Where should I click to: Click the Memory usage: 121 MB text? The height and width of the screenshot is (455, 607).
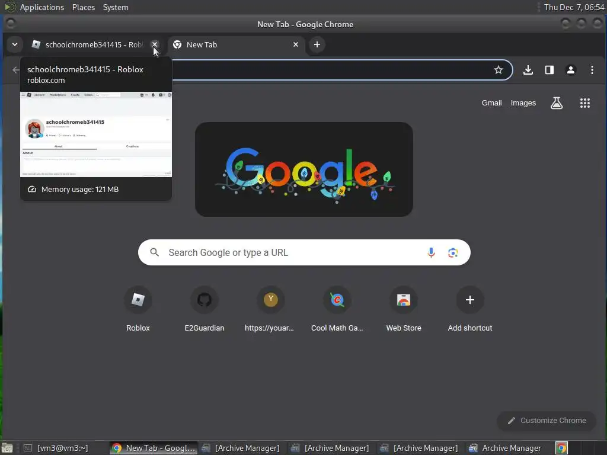[x=80, y=189]
